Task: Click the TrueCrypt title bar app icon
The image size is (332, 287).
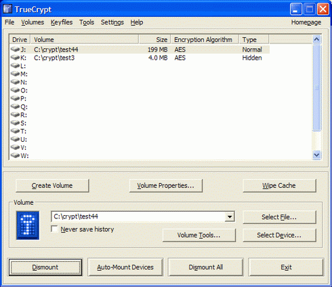Action: [x=7, y=9]
